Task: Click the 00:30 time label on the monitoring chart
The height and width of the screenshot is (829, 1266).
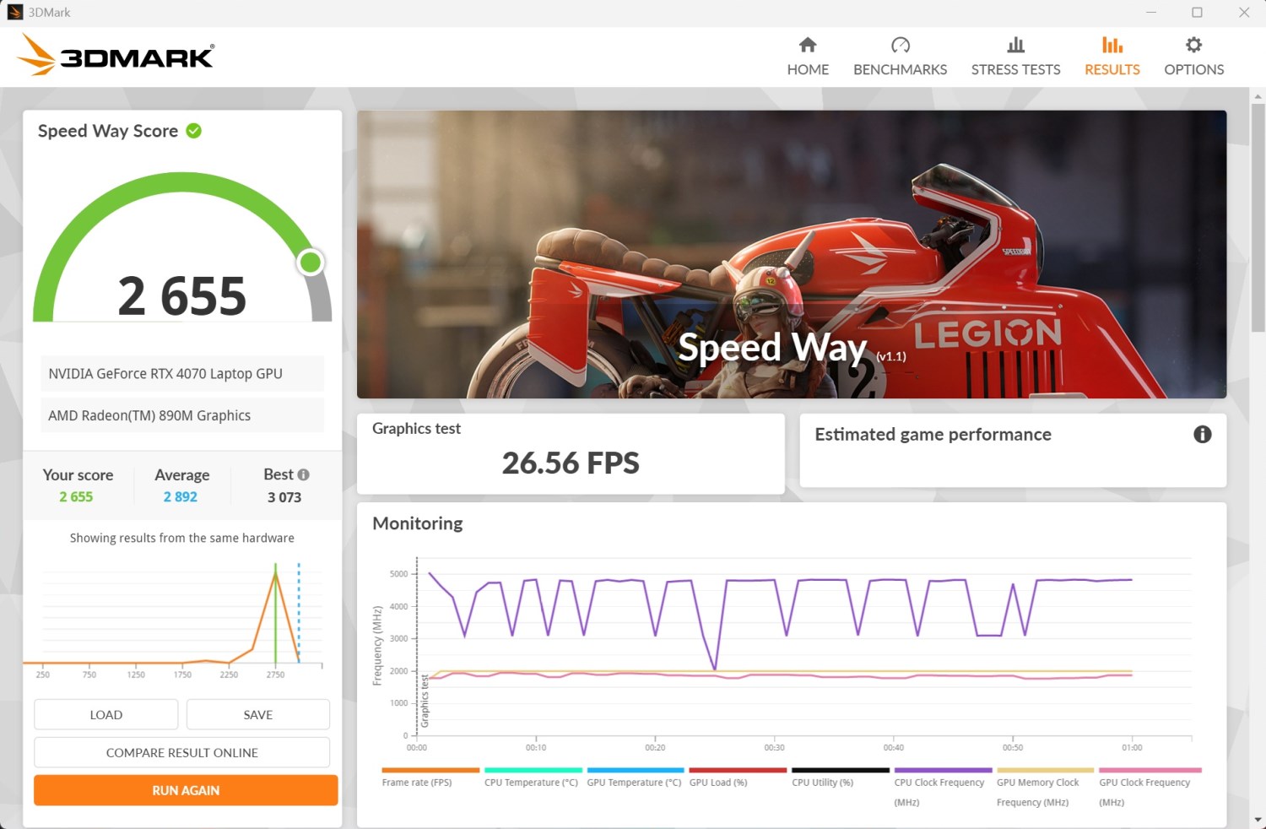Action: point(774,747)
